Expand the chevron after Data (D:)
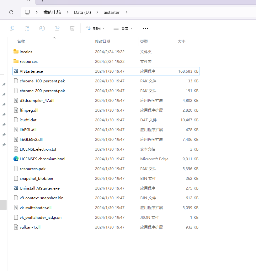Image resolution: width=256 pixels, height=271 pixels. pyautogui.click(x=97, y=12)
